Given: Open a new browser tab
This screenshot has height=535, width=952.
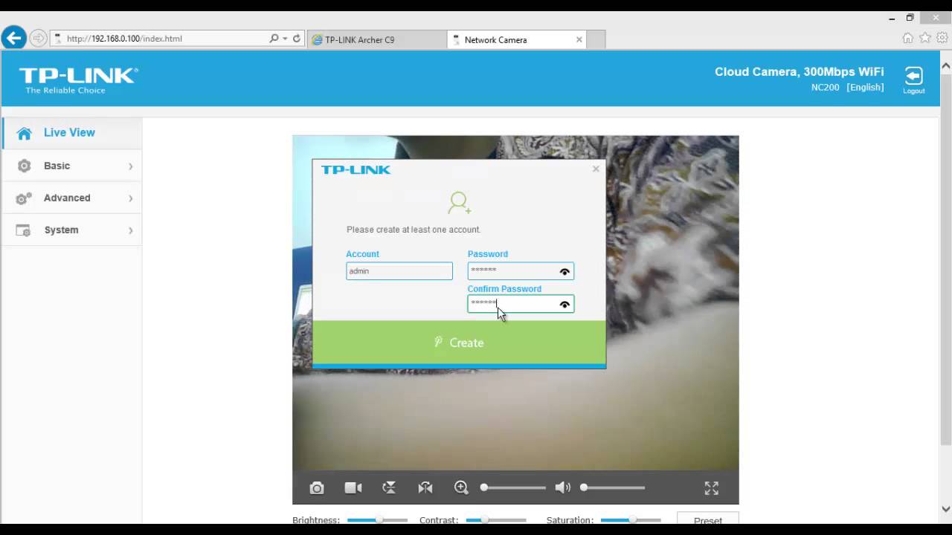Looking at the screenshot, I should (x=596, y=39).
